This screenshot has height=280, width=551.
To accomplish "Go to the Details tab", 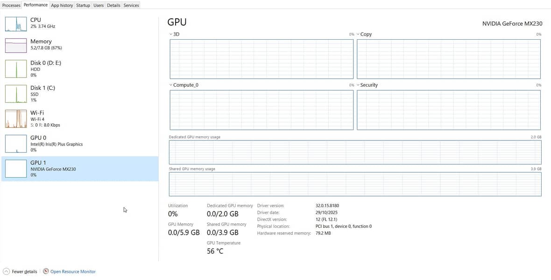I will point(113,5).
